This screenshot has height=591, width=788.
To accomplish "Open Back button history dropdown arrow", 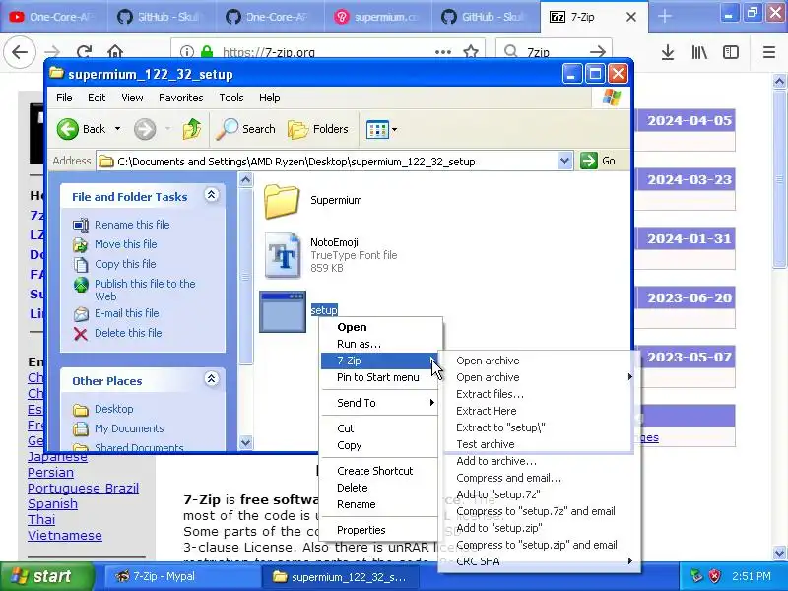I will tap(117, 129).
